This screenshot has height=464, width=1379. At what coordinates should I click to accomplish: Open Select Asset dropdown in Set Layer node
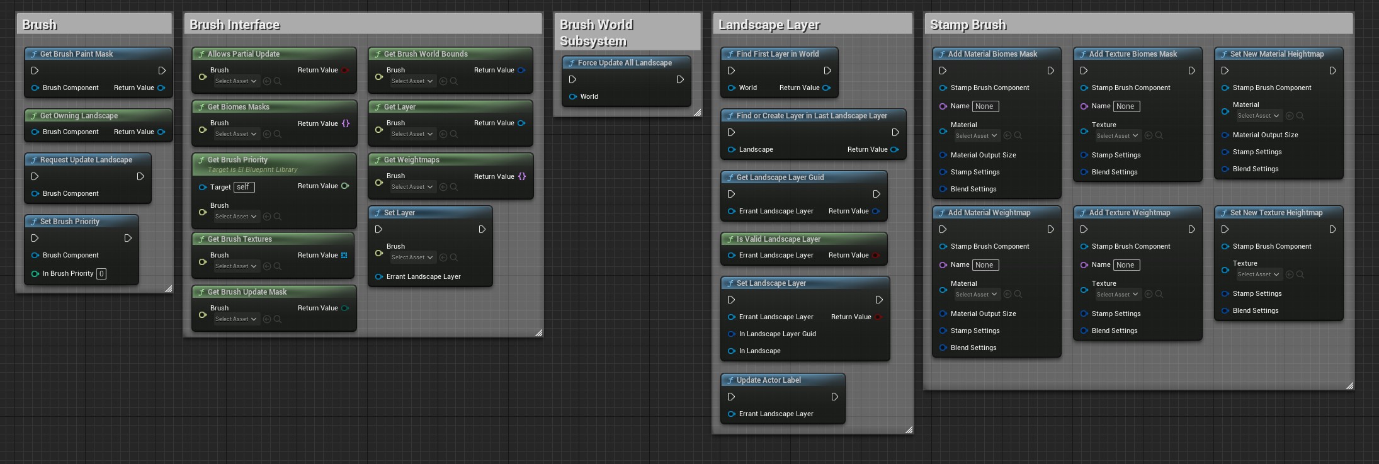click(412, 257)
